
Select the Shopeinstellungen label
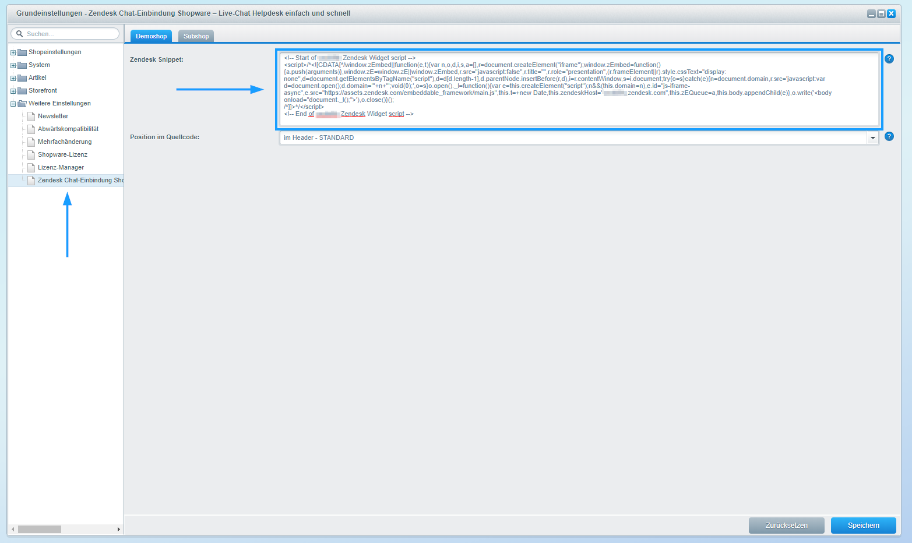click(55, 52)
